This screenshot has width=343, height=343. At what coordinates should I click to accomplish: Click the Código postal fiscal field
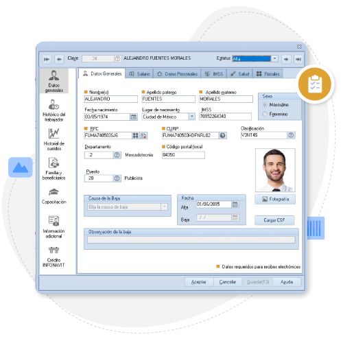tap(183, 155)
